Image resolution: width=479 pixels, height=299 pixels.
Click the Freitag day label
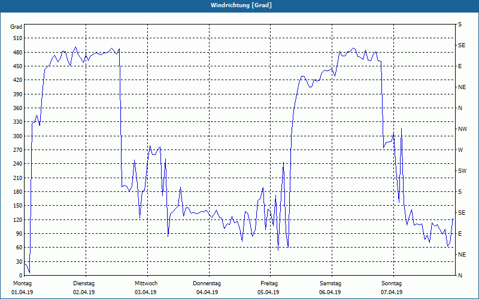(269, 283)
